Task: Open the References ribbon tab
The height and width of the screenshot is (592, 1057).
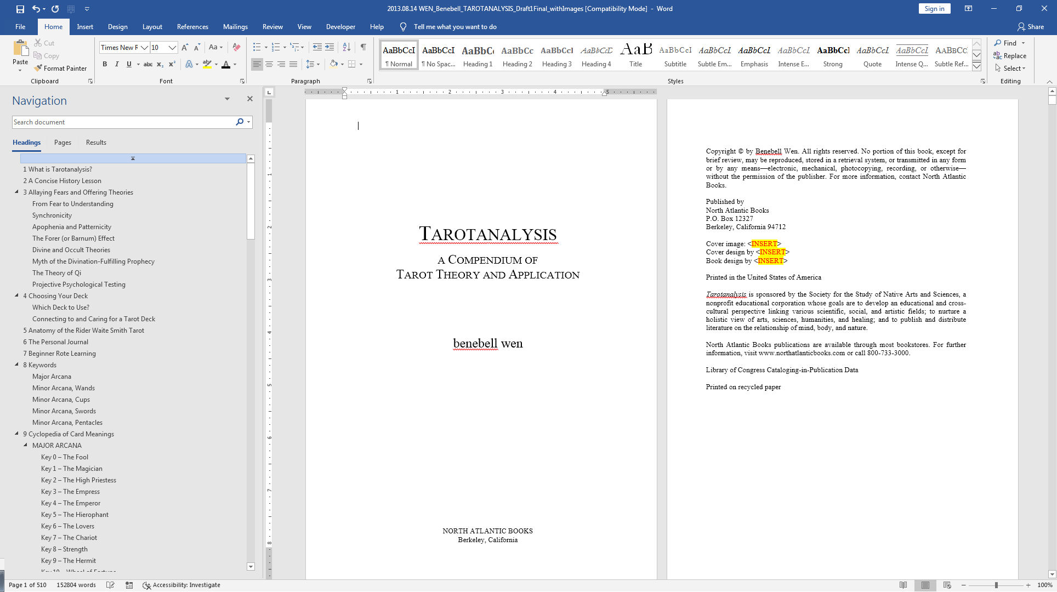Action: coord(192,27)
